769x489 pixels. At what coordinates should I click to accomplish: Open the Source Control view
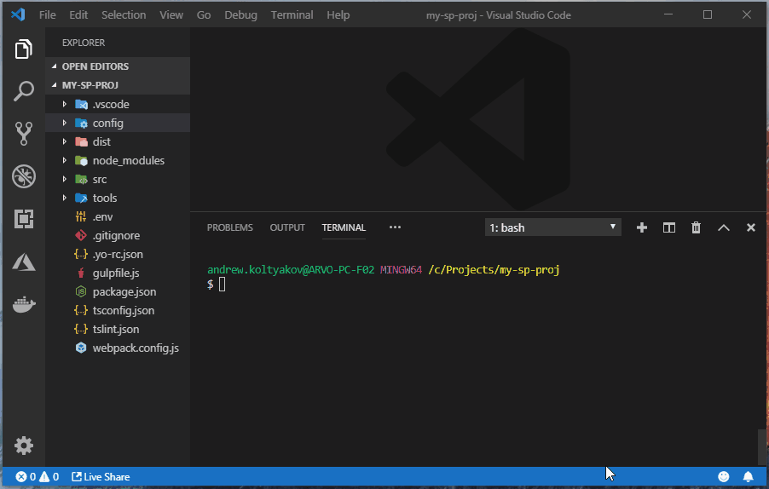click(x=24, y=133)
